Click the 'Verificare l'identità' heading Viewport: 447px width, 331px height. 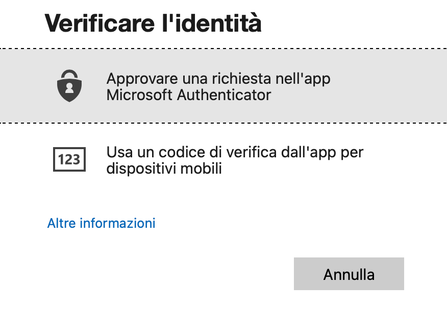tap(153, 23)
